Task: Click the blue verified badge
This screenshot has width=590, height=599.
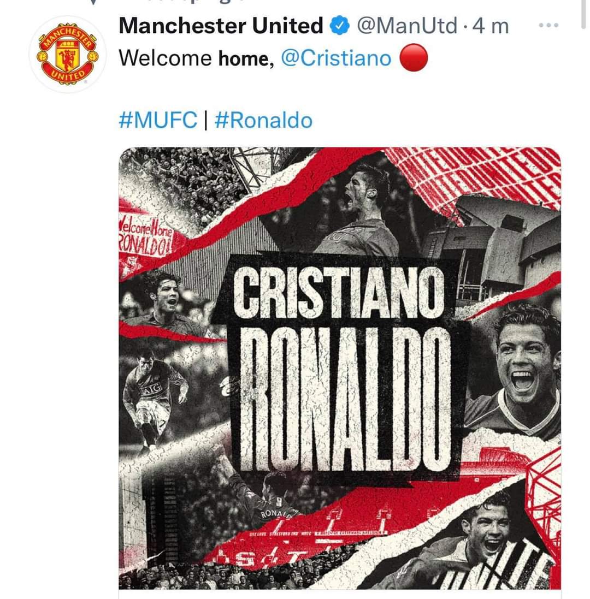Action: click(339, 26)
